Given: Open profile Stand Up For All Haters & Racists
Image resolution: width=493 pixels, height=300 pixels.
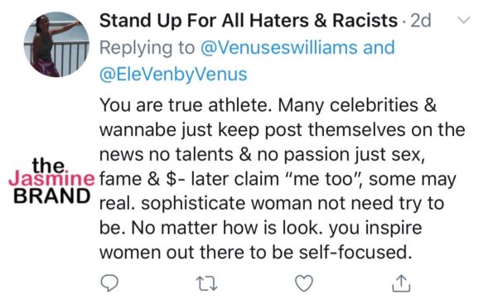Looking at the screenshot, I should pos(249,21).
